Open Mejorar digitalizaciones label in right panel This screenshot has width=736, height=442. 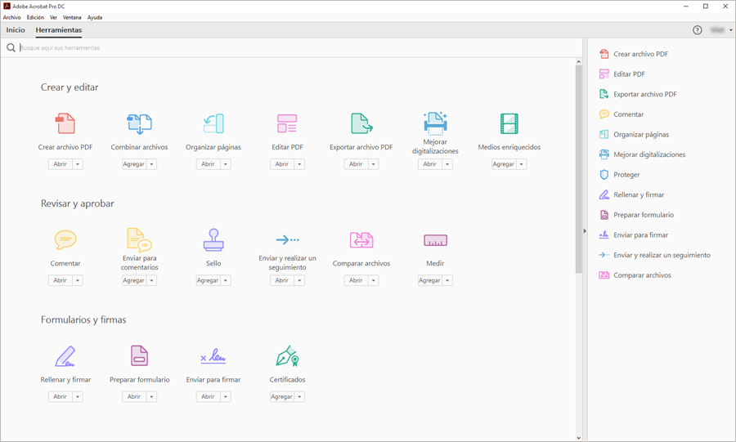(649, 154)
